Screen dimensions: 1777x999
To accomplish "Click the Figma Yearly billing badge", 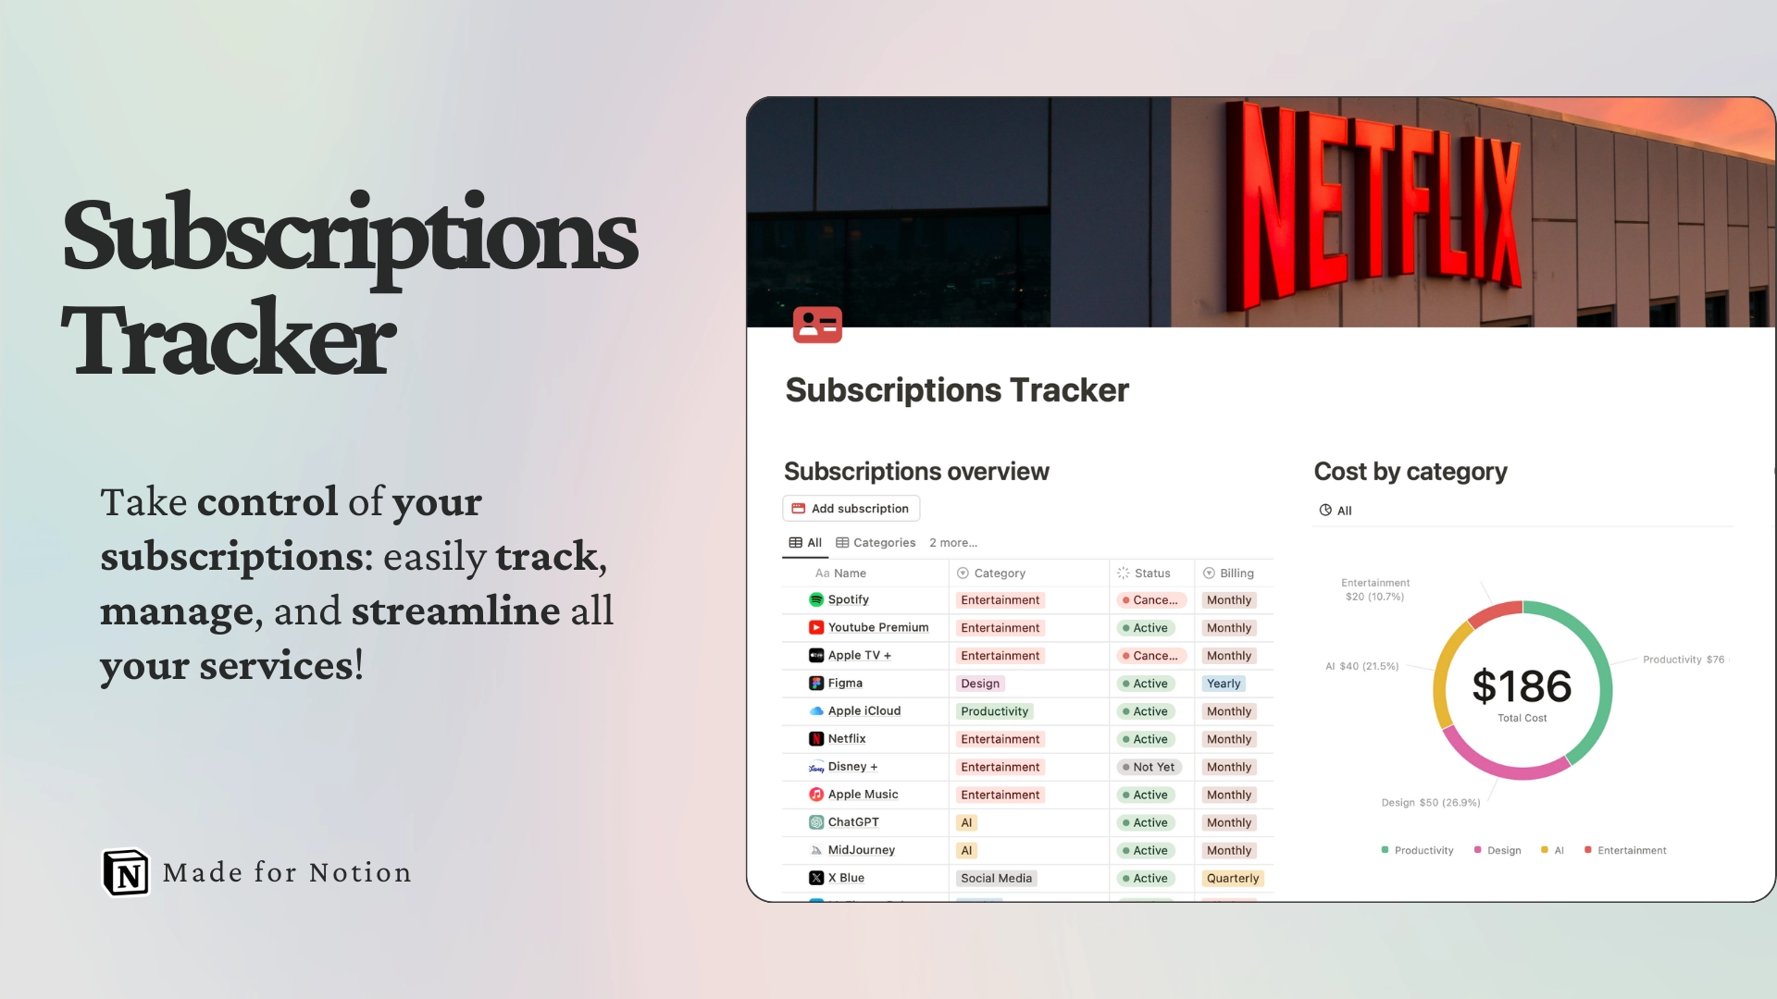I will 1223,682.
